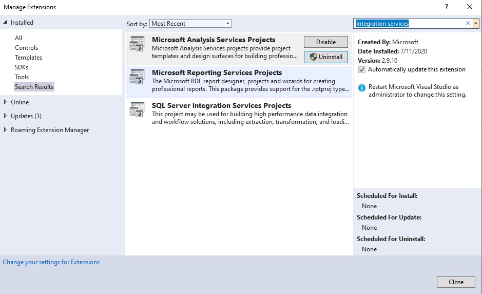Click Created By: Microsoft text
This screenshot has height=294, width=482.
coord(388,42)
